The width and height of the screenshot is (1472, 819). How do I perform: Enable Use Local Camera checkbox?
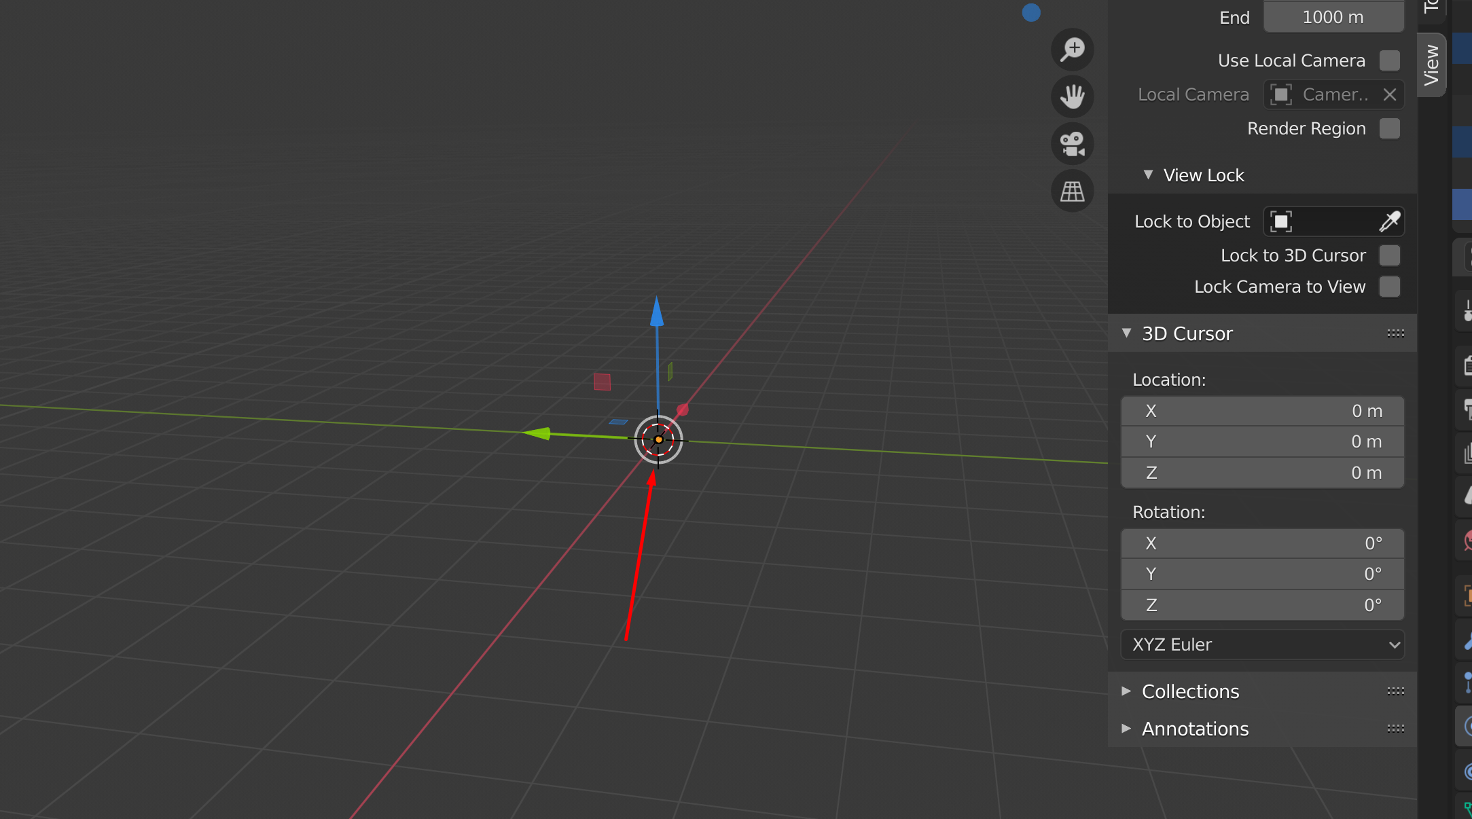(1389, 60)
